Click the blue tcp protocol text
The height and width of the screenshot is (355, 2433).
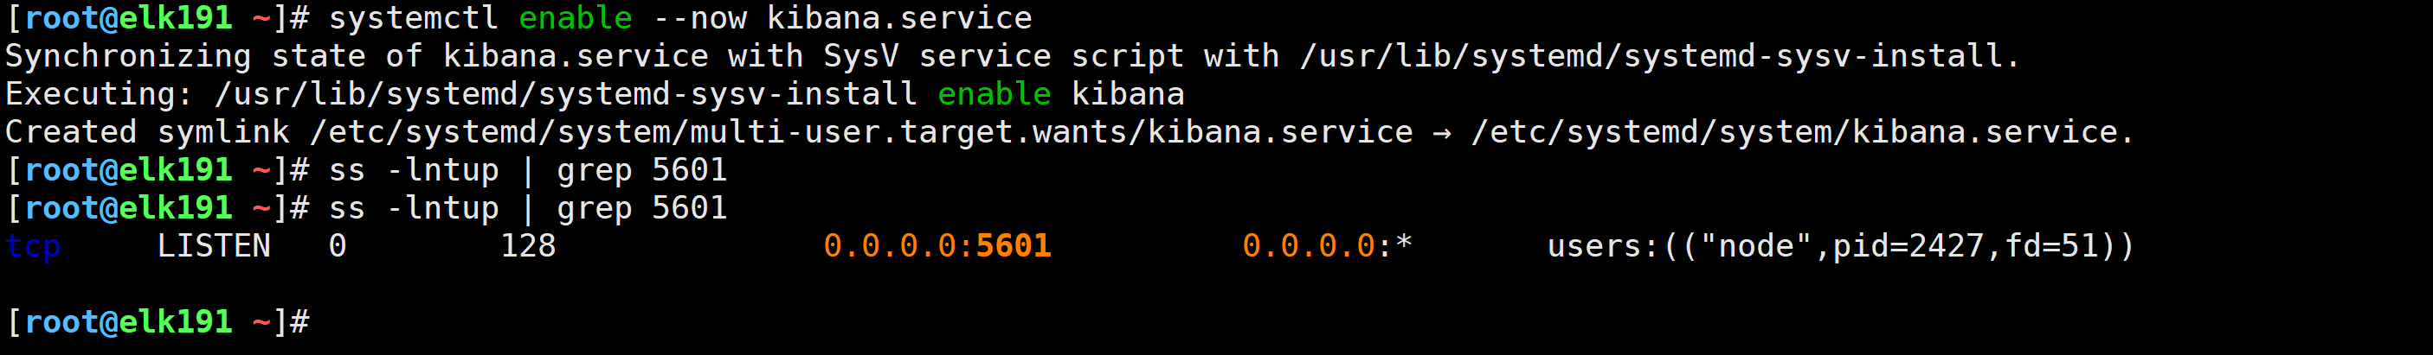click(33, 246)
